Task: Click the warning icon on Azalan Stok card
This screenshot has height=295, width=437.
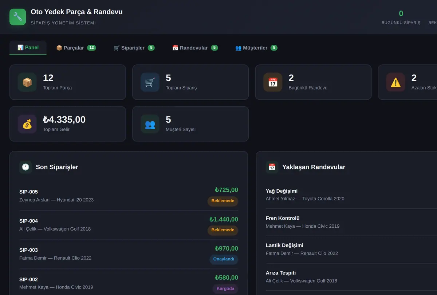Action: tap(395, 82)
